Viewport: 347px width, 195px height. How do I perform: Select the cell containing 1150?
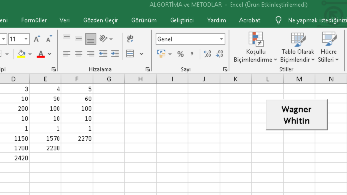click(14, 139)
